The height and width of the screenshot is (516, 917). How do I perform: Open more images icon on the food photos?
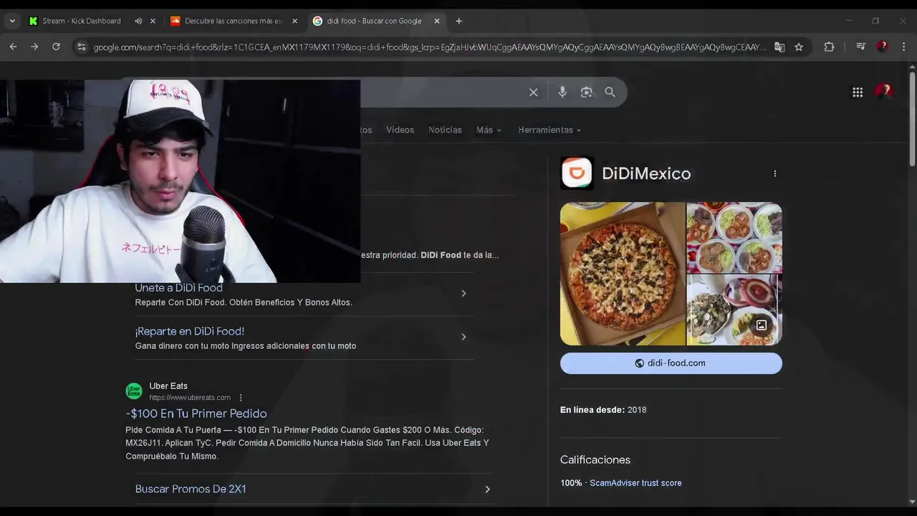(x=762, y=325)
